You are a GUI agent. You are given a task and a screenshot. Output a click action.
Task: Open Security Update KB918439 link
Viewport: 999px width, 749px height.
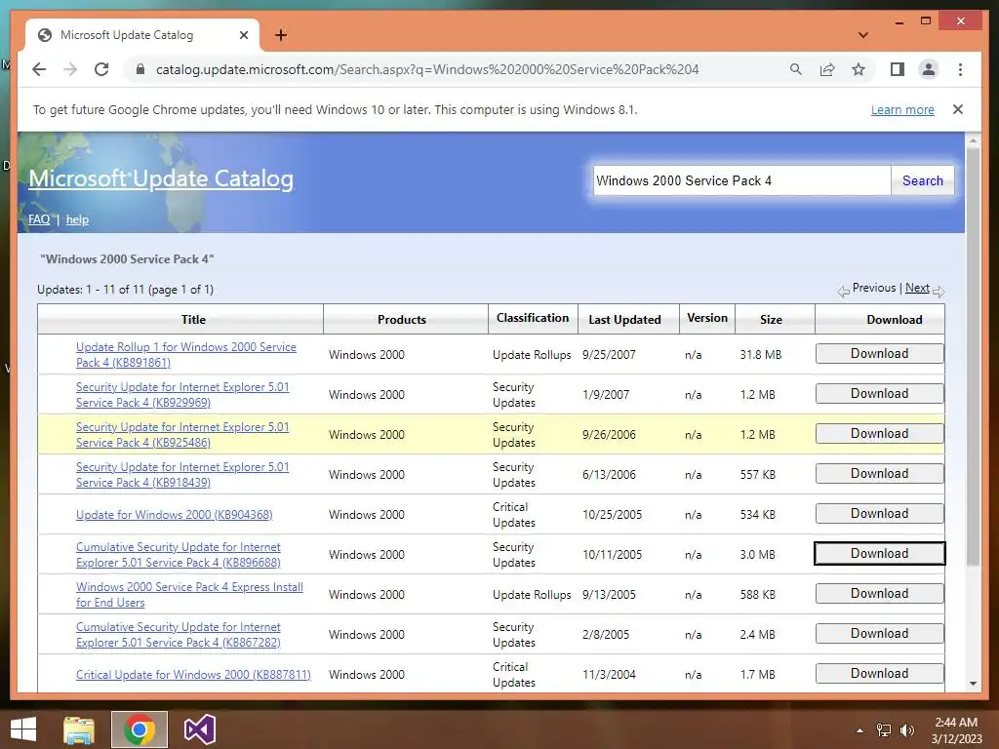tap(182, 475)
